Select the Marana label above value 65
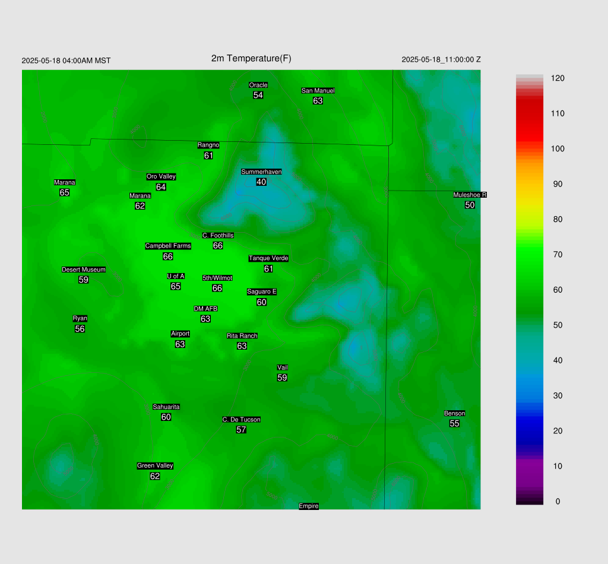This screenshot has width=608, height=564. (x=64, y=182)
